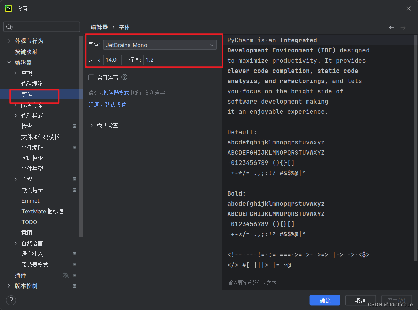The image size is (418, 310).
Task: Open 文件和代码模板 settings page
Action: pos(40,137)
